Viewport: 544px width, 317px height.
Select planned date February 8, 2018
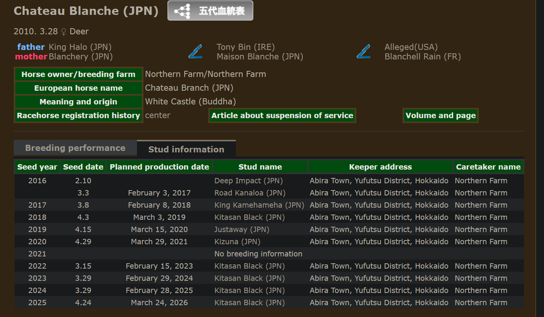(x=159, y=205)
